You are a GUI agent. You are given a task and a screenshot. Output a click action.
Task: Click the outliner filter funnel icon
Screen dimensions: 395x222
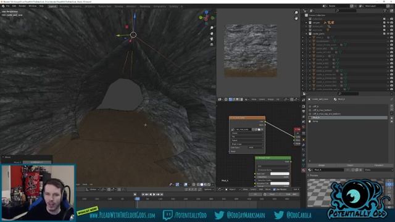[x=385, y=10]
